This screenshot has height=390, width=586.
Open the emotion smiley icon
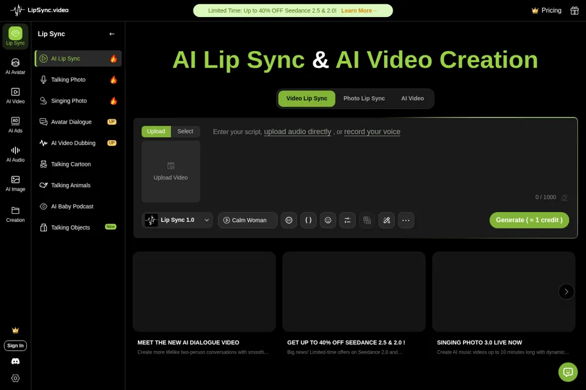click(328, 220)
